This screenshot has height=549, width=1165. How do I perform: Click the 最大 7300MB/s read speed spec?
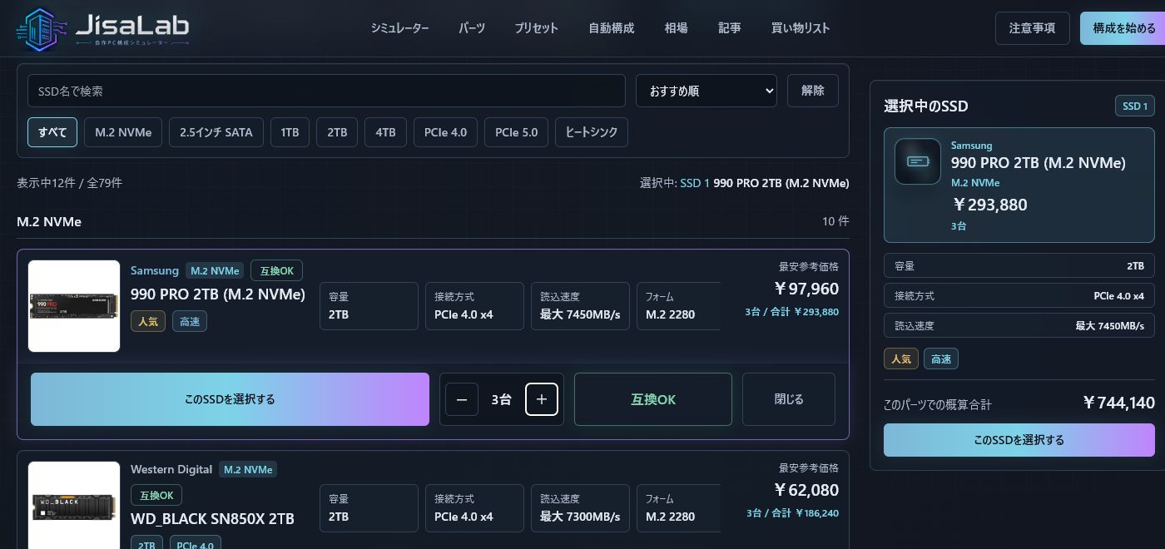pyautogui.click(x=580, y=517)
